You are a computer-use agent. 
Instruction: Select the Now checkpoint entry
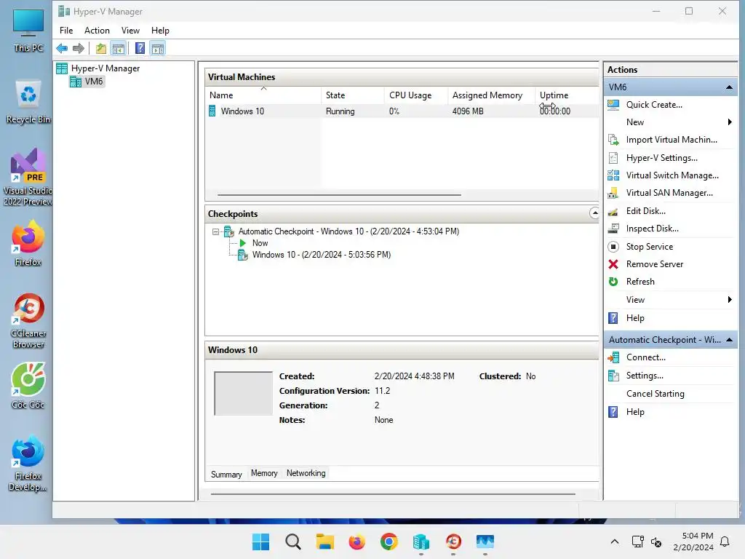[x=260, y=243]
